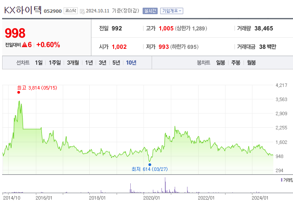Click the red up-arrow change indicator
The height and width of the screenshot is (206, 293).
click(24, 45)
